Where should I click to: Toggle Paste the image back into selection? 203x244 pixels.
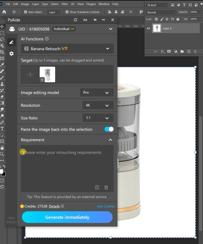click(109, 129)
